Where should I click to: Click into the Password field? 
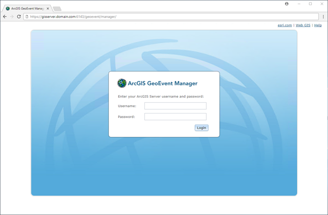[x=175, y=117]
